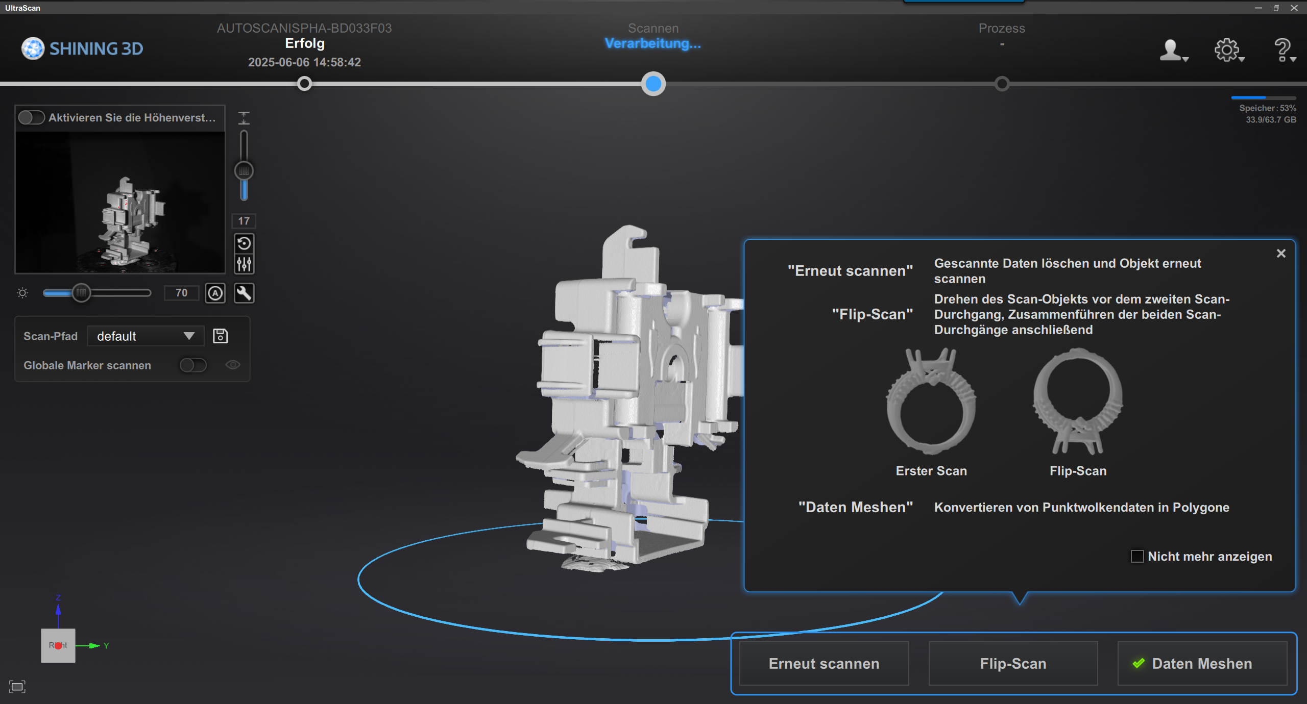Click the reset rotation icon beside camera preview
The image size is (1307, 704).
click(x=244, y=243)
